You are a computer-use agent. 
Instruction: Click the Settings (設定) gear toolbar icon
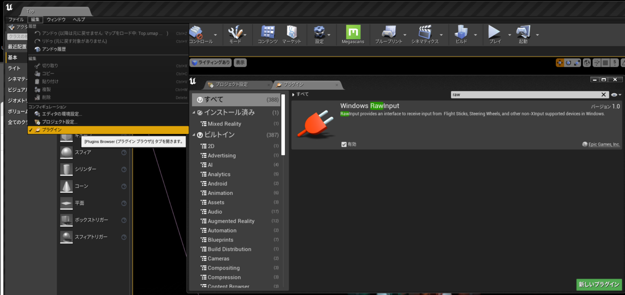[x=319, y=32]
